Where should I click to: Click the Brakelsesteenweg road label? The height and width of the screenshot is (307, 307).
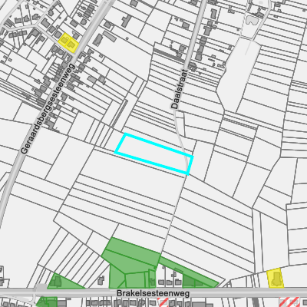pyautogui.click(x=153, y=293)
